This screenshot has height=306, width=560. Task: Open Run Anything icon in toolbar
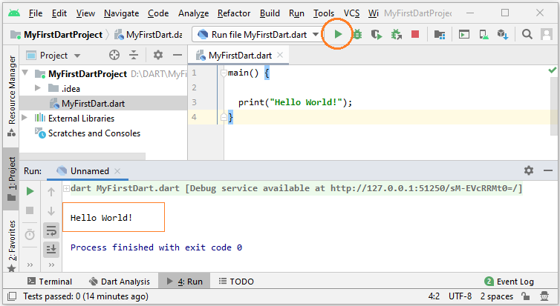464,35
